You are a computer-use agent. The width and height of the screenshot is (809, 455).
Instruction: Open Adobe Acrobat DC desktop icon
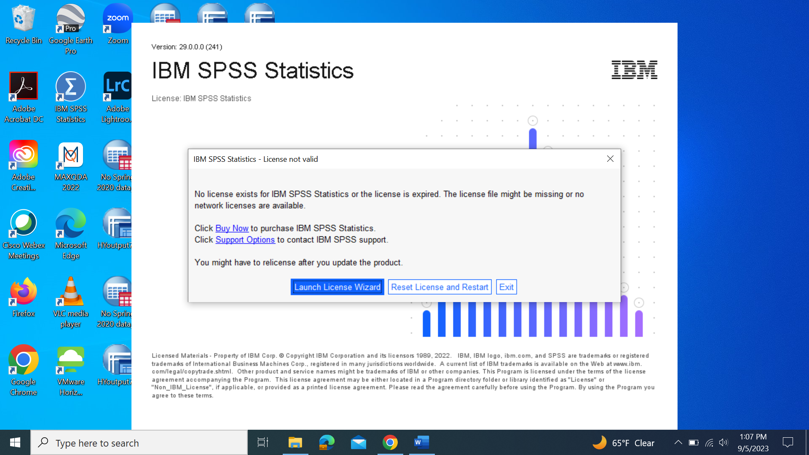[x=24, y=98]
